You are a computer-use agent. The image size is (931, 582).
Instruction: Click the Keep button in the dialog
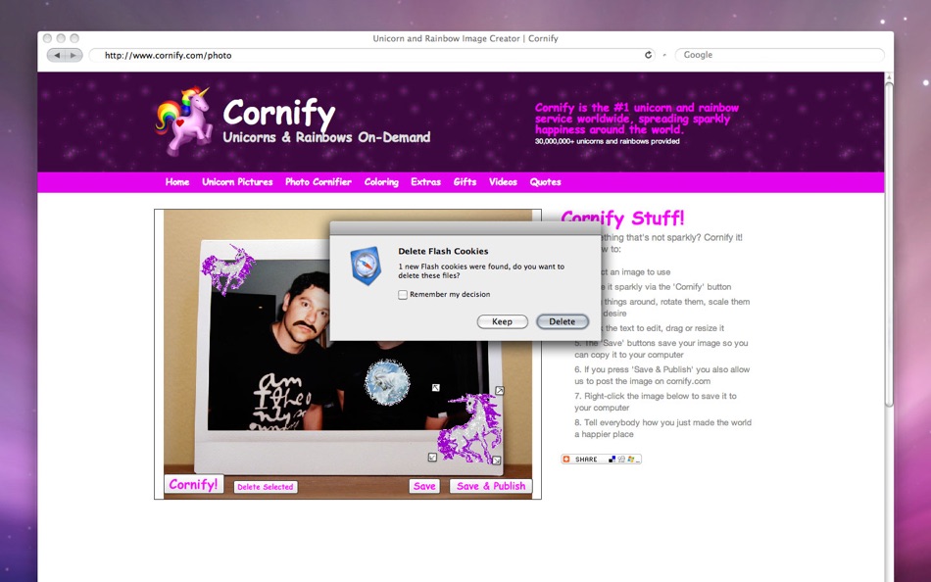502,321
